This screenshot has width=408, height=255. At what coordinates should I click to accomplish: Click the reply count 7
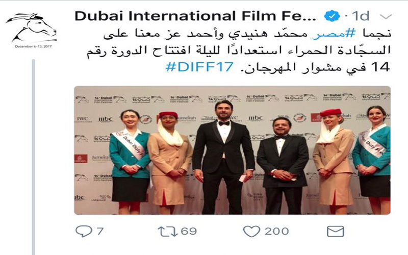100,231
